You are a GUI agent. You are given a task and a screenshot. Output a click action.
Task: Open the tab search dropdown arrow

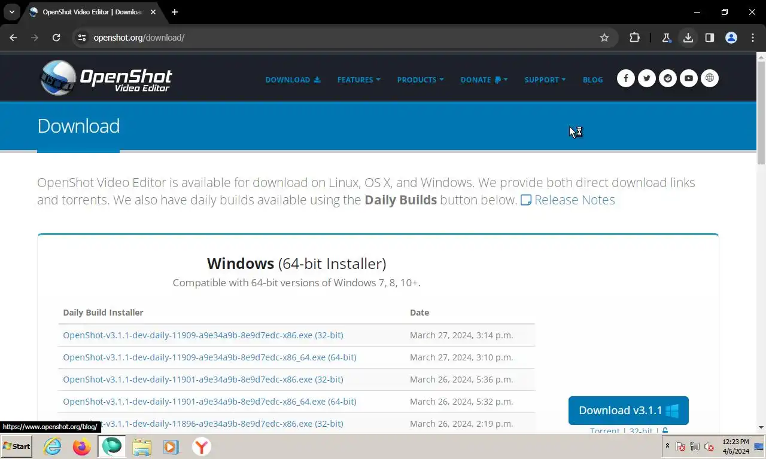point(11,12)
